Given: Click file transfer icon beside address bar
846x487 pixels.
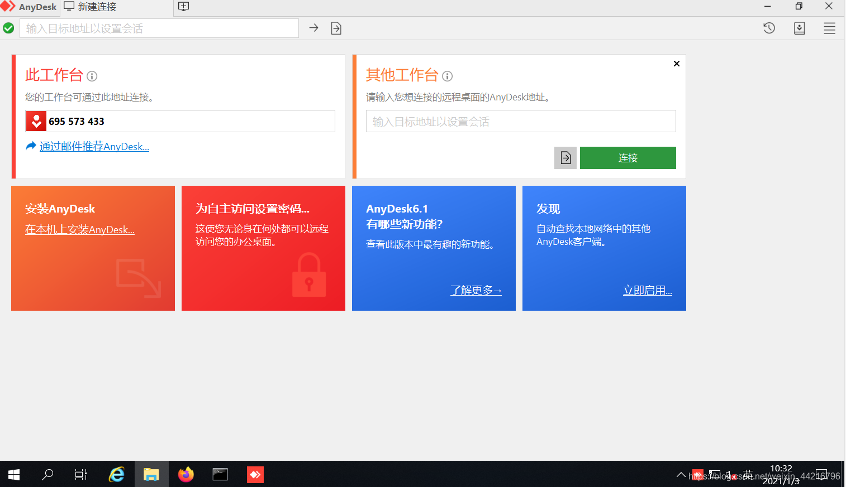Looking at the screenshot, I should coord(336,28).
